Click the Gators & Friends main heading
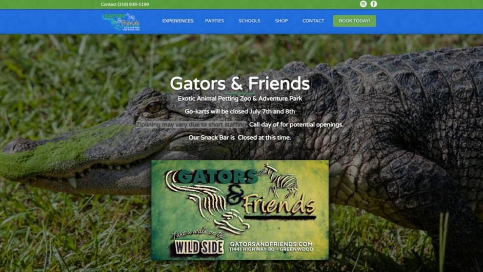 click(x=240, y=84)
